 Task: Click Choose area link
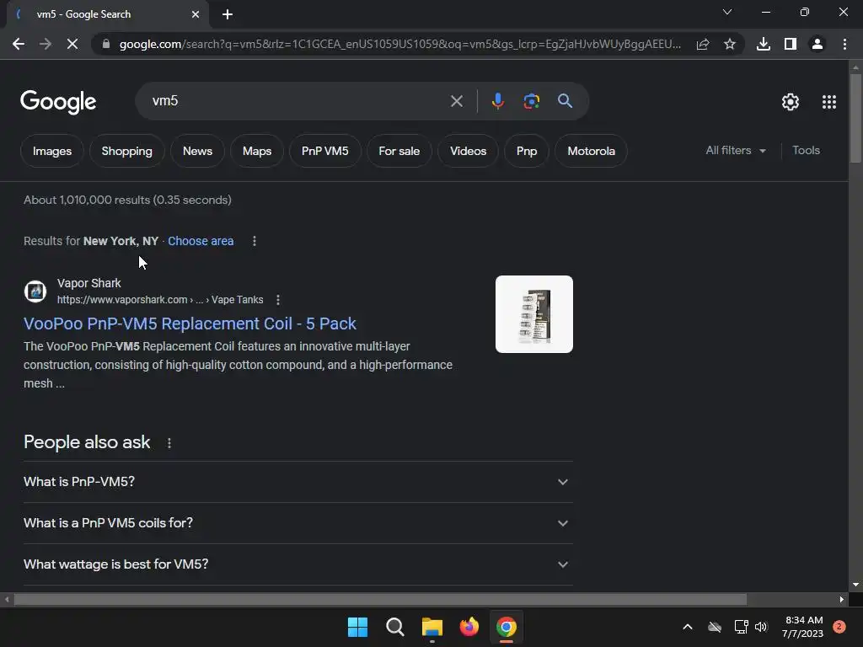click(x=201, y=241)
